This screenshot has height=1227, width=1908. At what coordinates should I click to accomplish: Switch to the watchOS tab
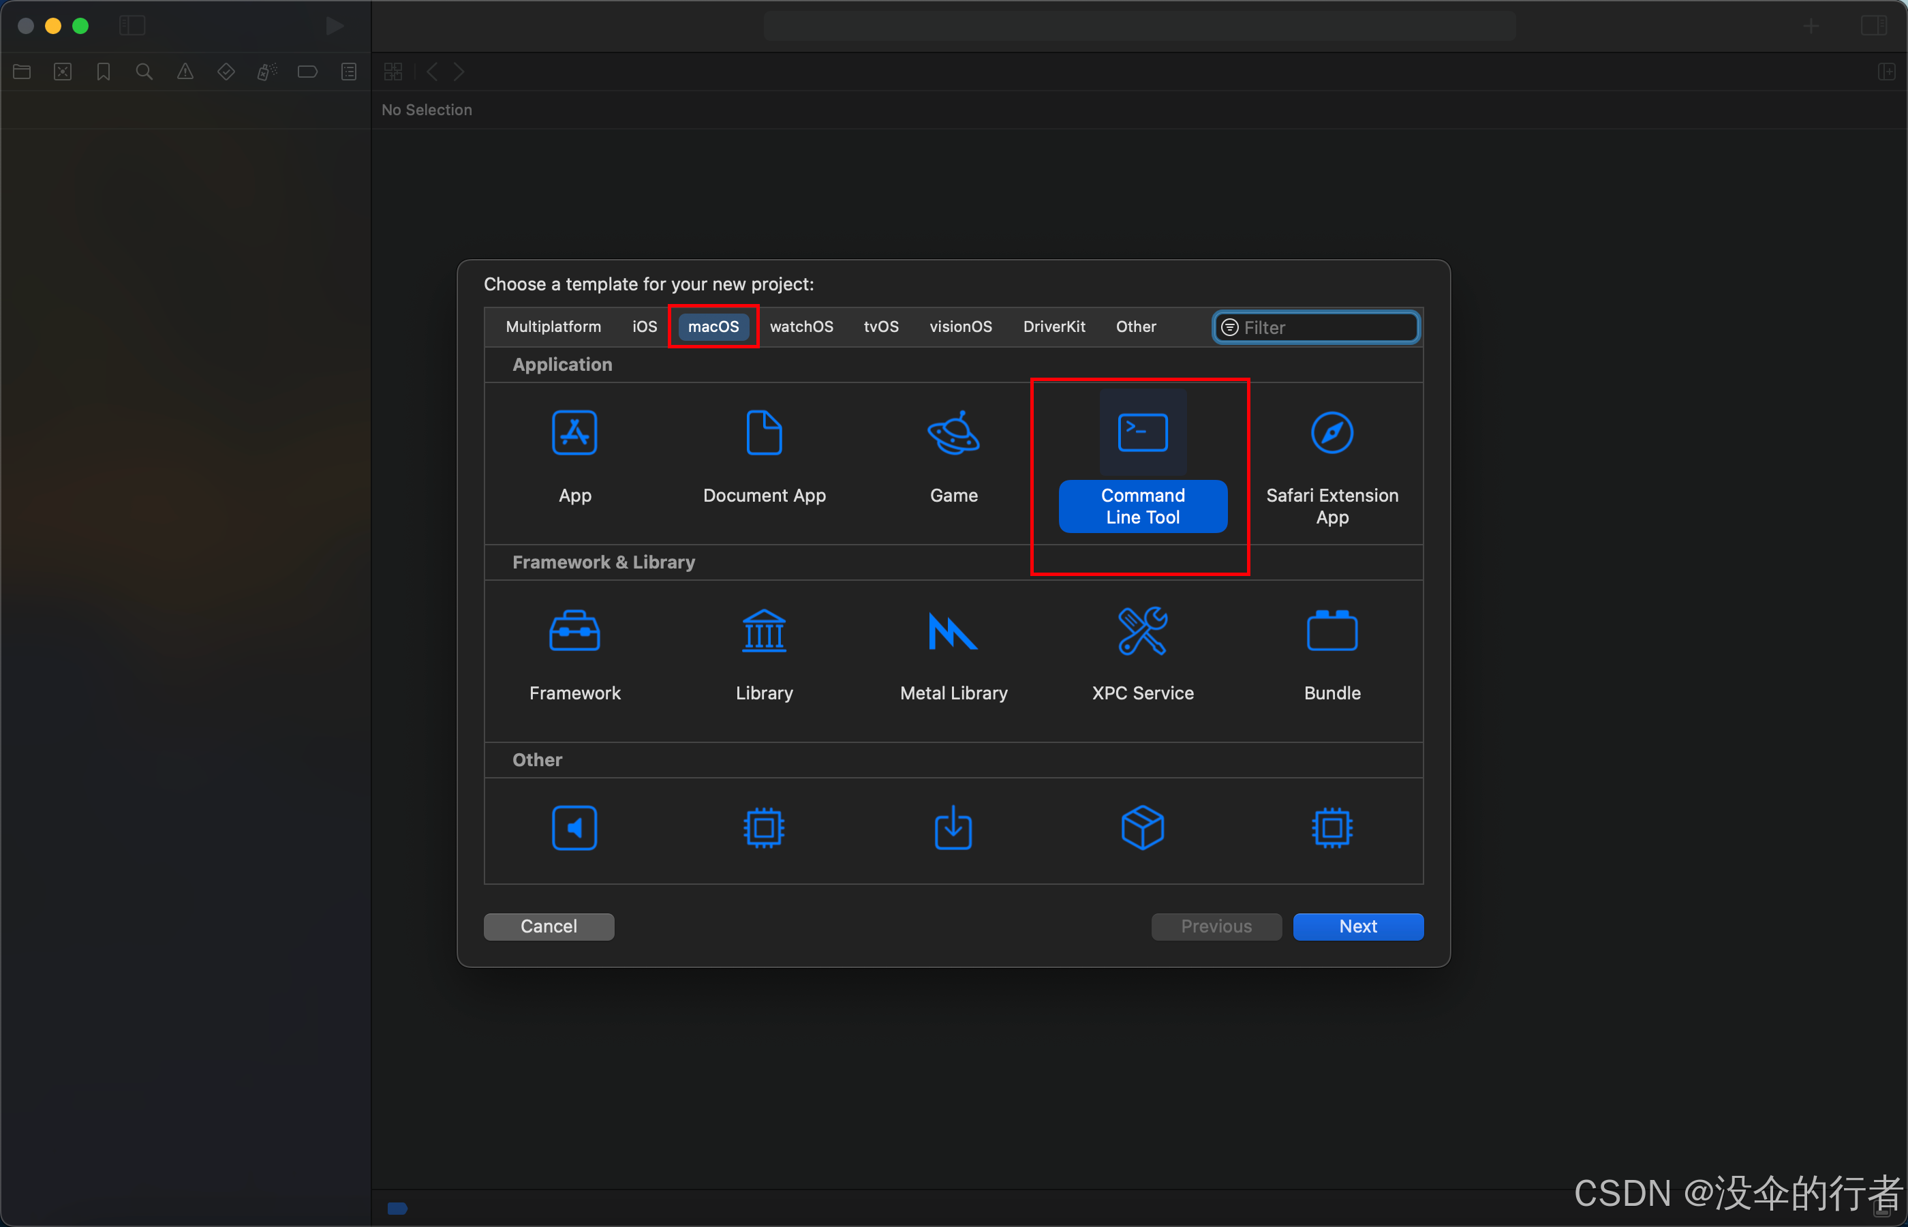801,327
